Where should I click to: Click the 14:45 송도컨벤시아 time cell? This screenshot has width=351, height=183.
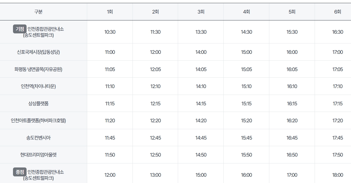pyautogui.click(x=201, y=138)
